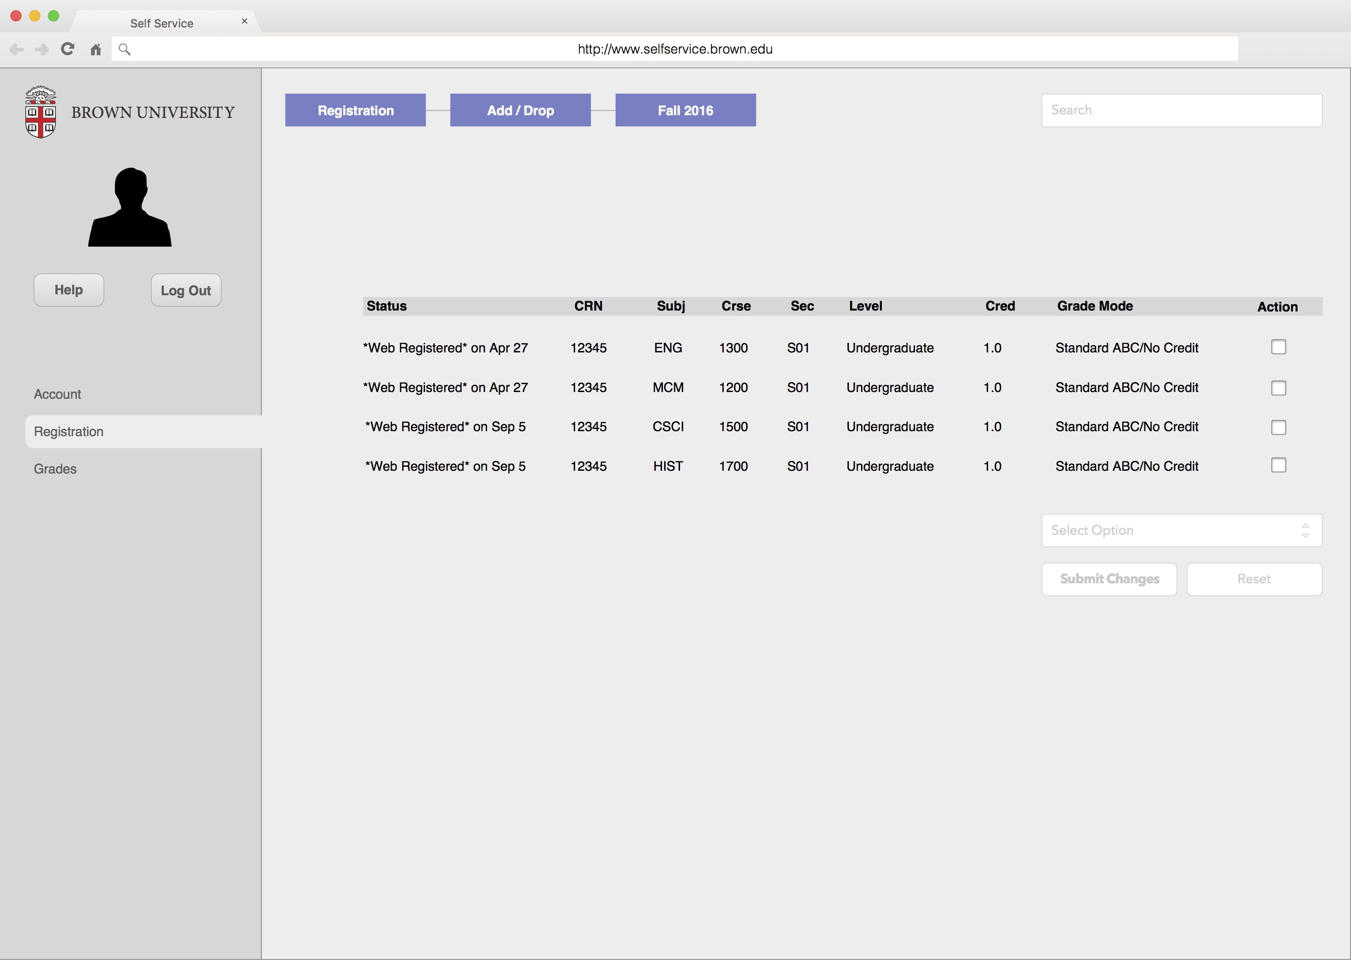This screenshot has height=960, width=1351.
Task: Go to browser home icon
Action: (x=96, y=49)
